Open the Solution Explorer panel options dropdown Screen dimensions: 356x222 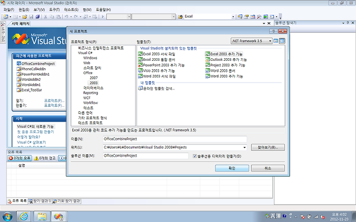coord(343,23)
